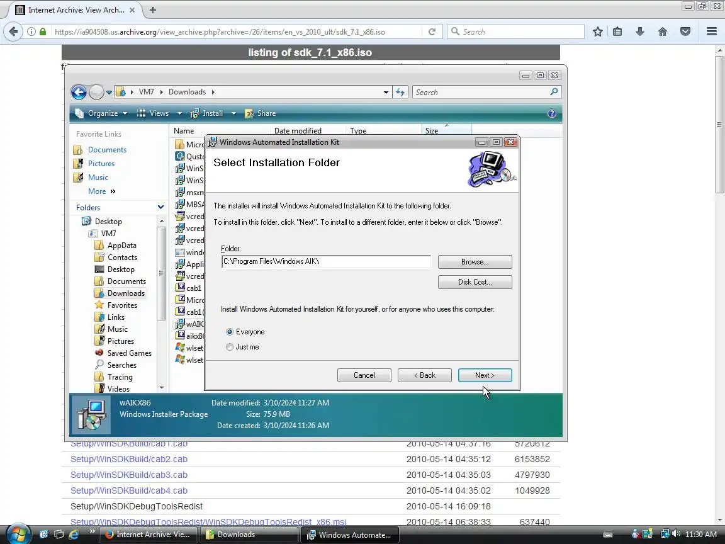Launch Internet Explorer from quick launch

[74, 535]
